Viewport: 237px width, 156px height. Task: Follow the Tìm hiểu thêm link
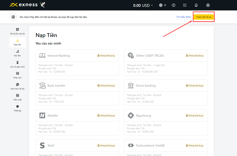(x=184, y=17)
